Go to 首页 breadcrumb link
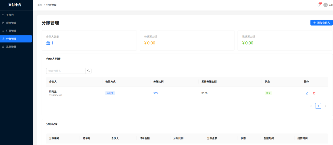 [40, 5]
